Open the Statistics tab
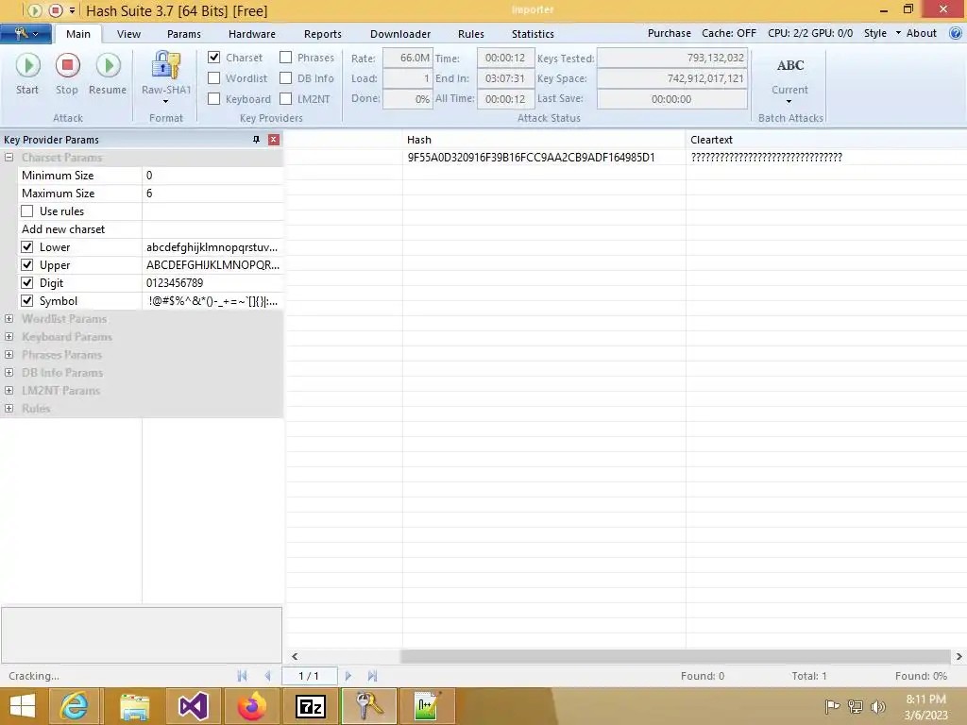 [x=533, y=34]
